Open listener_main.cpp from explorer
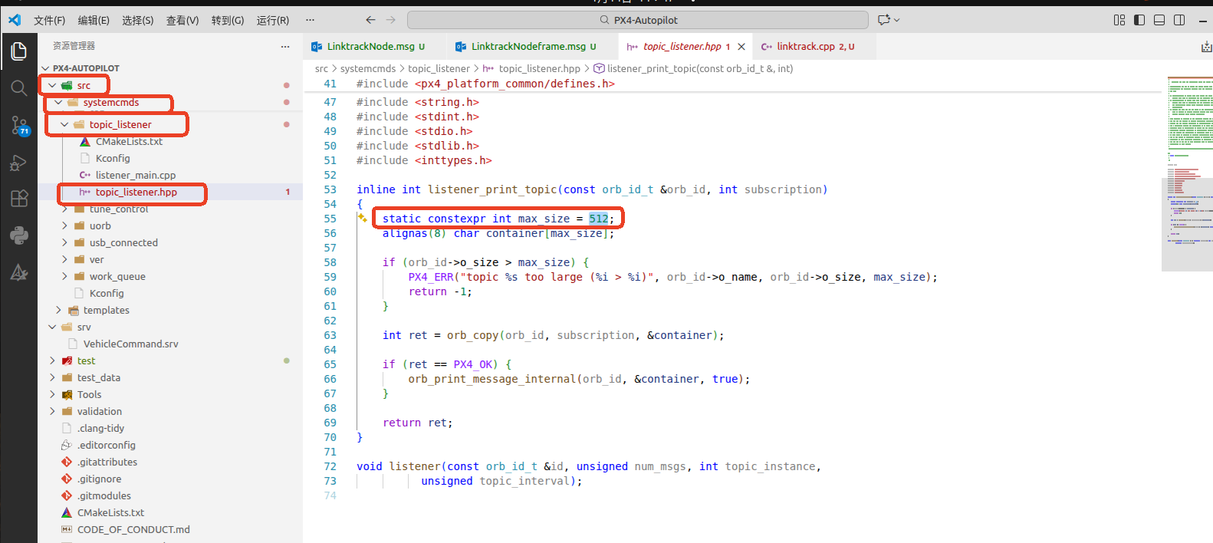 tap(135, 176)
